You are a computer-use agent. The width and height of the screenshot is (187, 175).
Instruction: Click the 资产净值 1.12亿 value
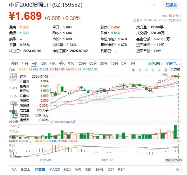pyautogui.click(x=159, y=45)
